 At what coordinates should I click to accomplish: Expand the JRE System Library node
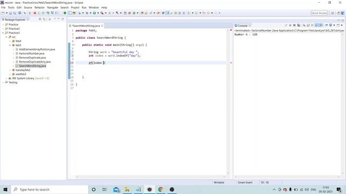pyautogui.click(x=6, y=78)
